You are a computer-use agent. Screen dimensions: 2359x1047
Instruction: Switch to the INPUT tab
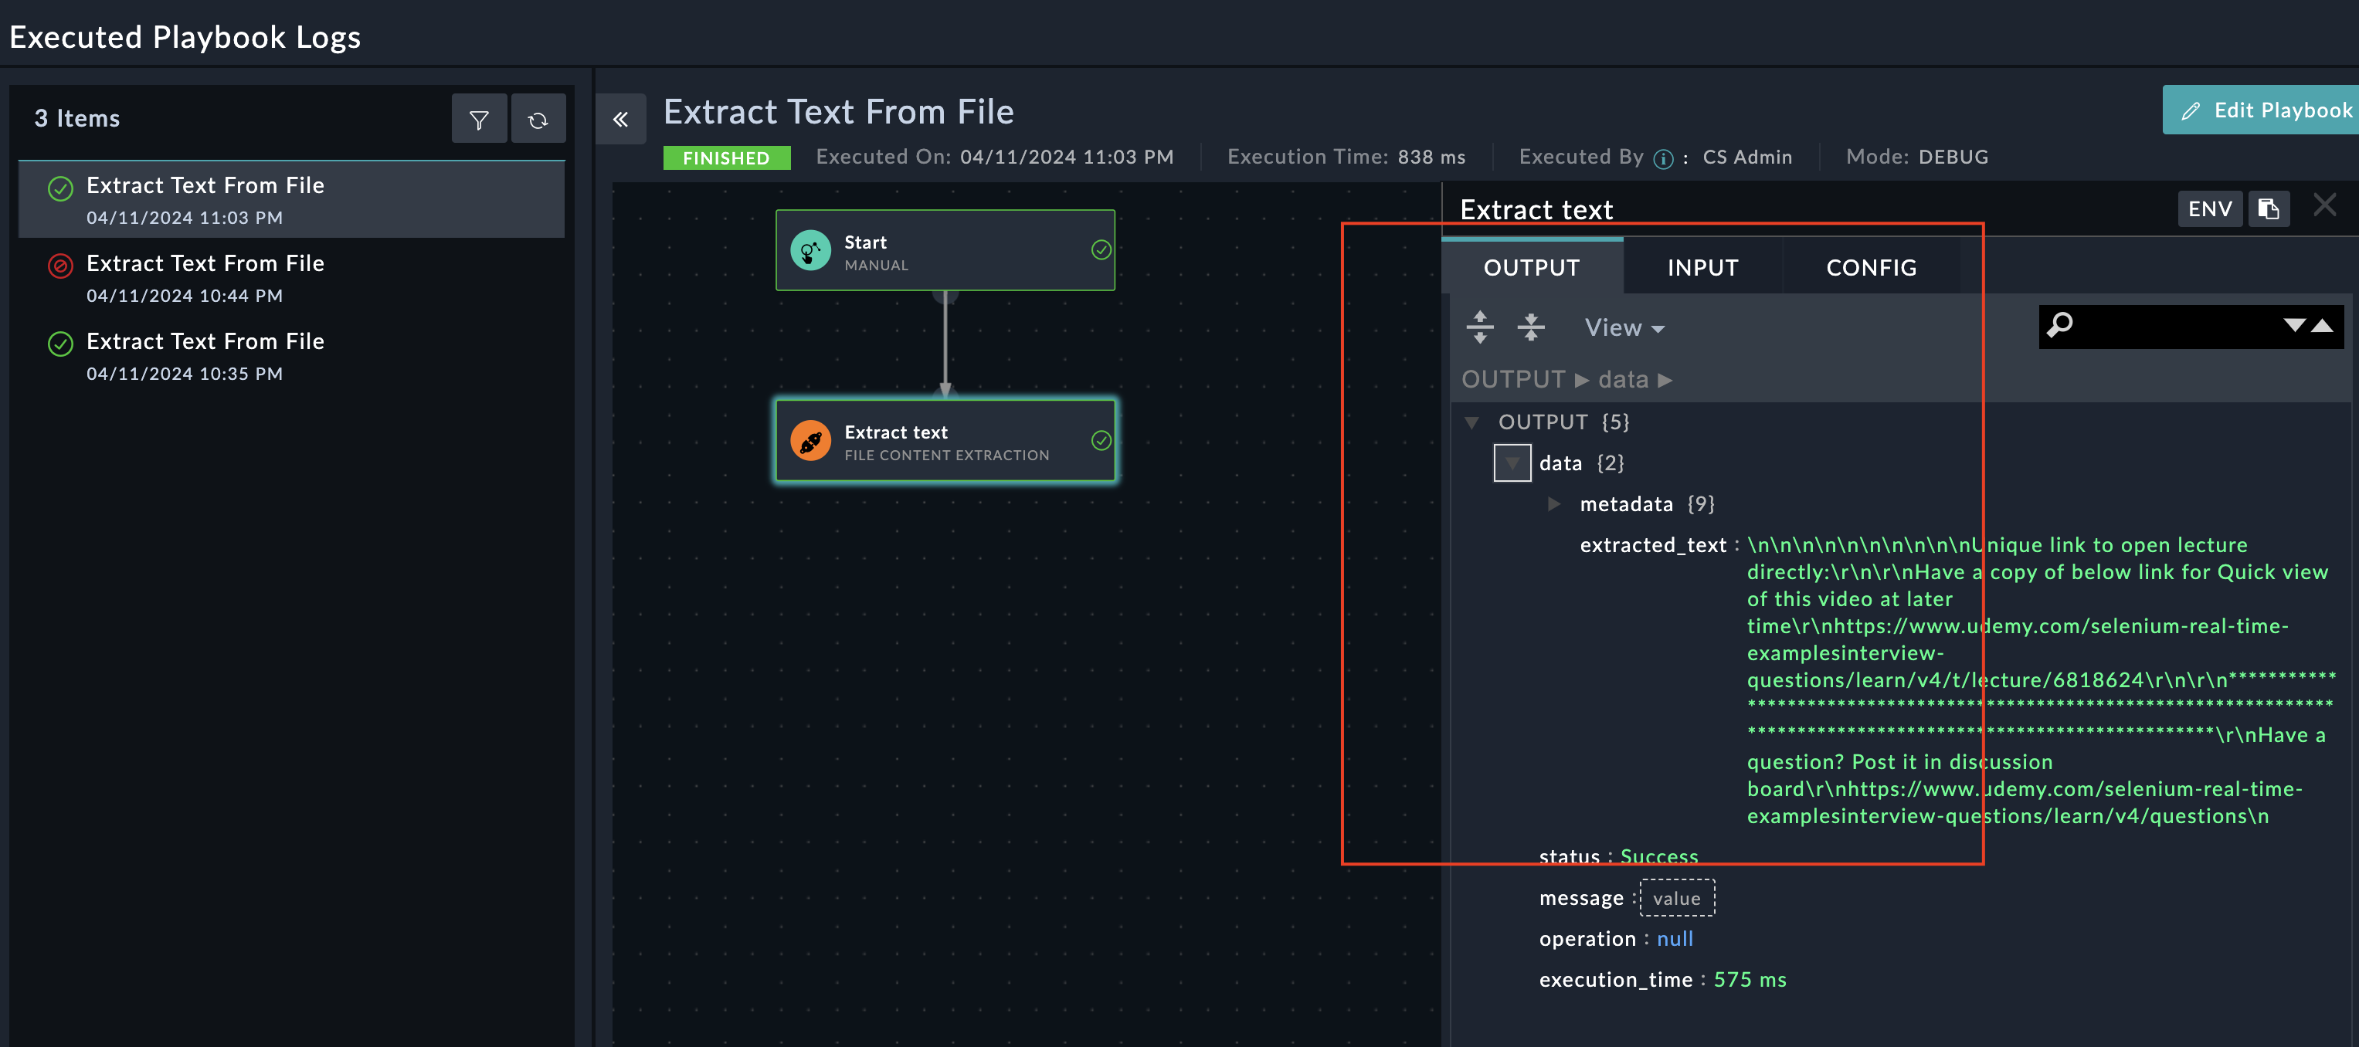coord(1702,267)
